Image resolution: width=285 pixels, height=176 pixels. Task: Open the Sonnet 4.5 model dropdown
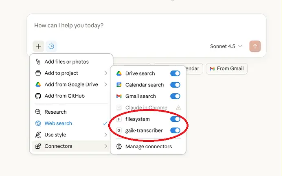point(226,46)
